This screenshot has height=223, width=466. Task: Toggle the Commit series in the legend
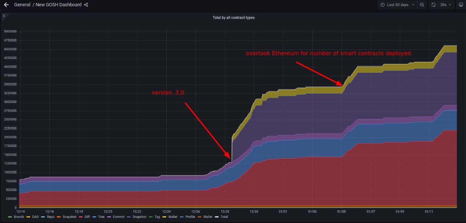118,217
